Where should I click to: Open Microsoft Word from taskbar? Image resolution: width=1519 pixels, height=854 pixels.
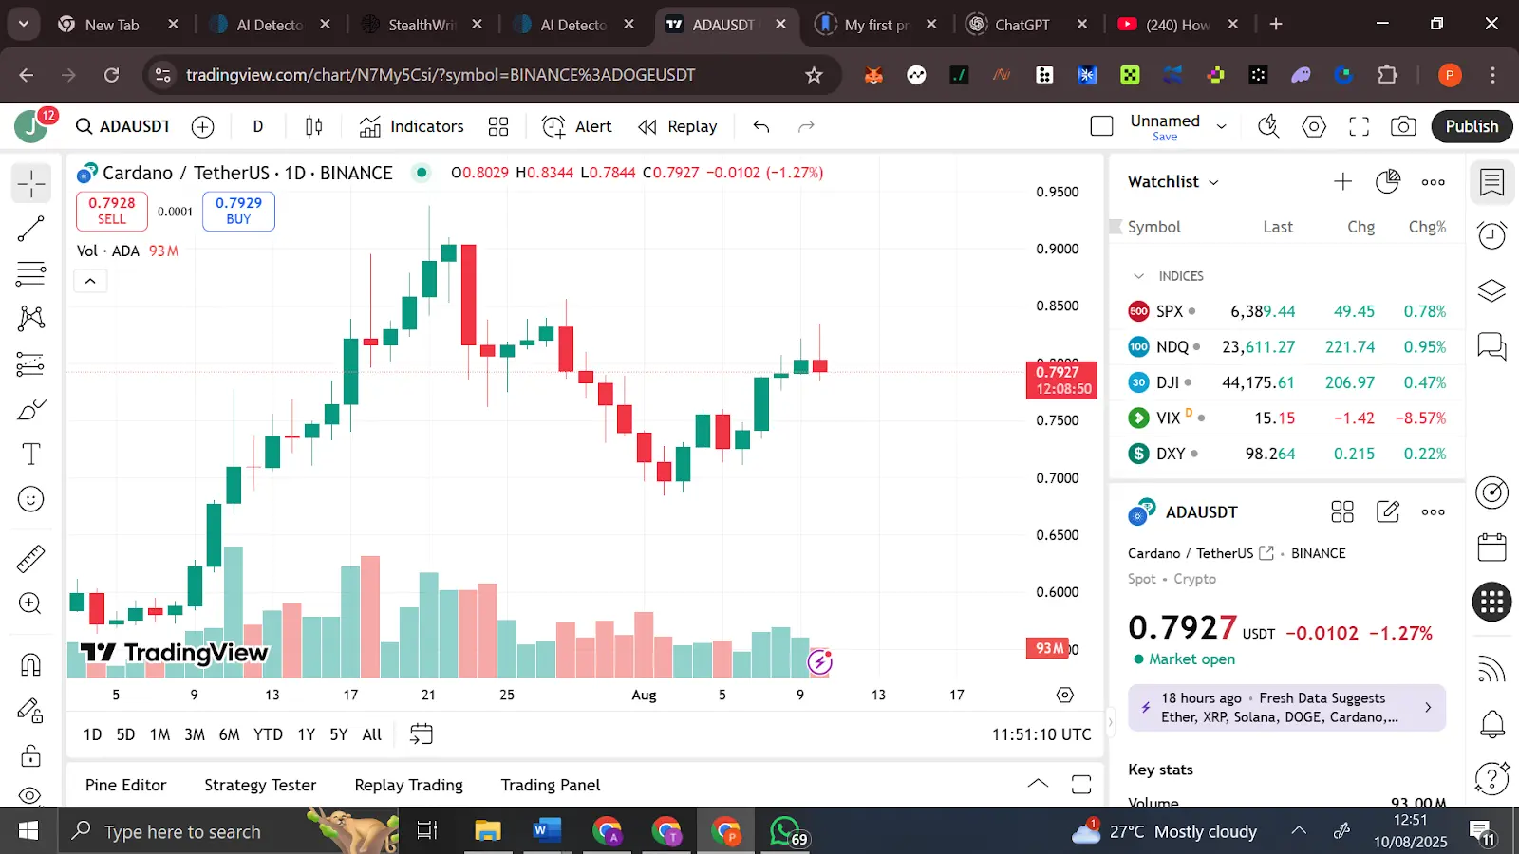[x=547, y=832]
